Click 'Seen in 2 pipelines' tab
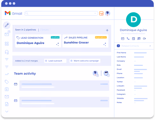This screenshot has width=155, height=120. (x=25, y=30)
